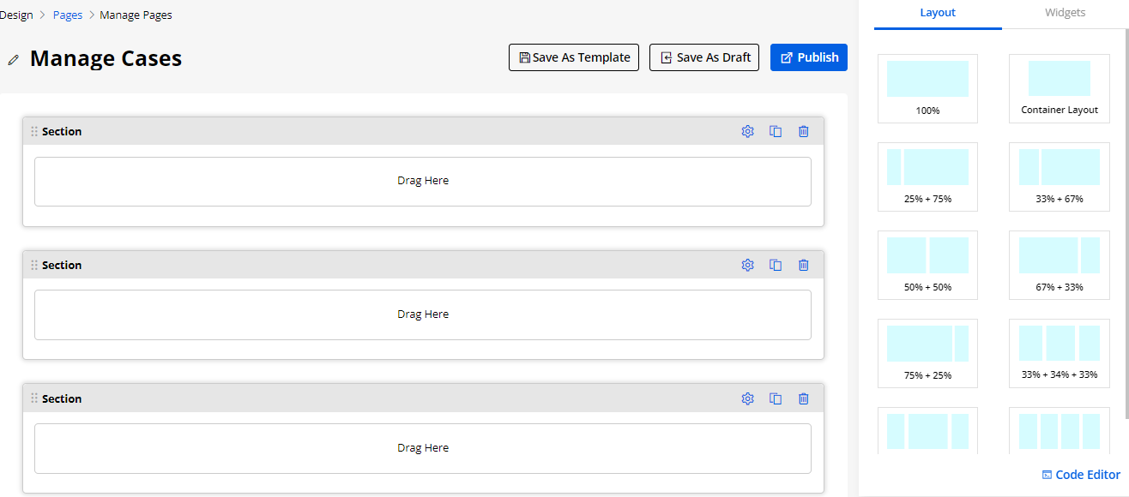Click the Drag Here area in first Section
The image size is (1129, 497).
click(x=423, y=181)
